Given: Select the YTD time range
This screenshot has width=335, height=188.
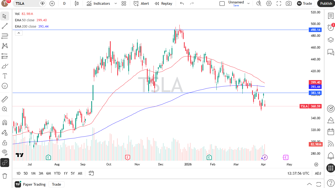Looking at the screenshot, I should (57, 173).
